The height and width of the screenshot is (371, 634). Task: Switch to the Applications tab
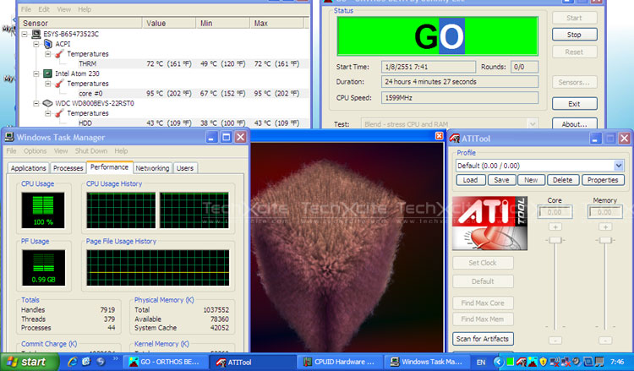point(28,168)
